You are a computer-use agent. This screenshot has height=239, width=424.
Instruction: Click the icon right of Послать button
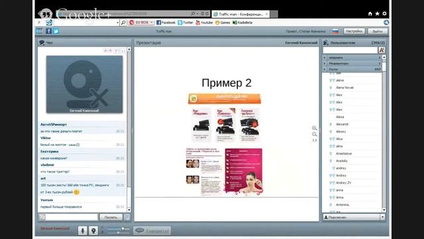point(127,217)
